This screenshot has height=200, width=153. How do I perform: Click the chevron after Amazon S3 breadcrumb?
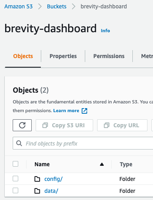tap(40, 6)
